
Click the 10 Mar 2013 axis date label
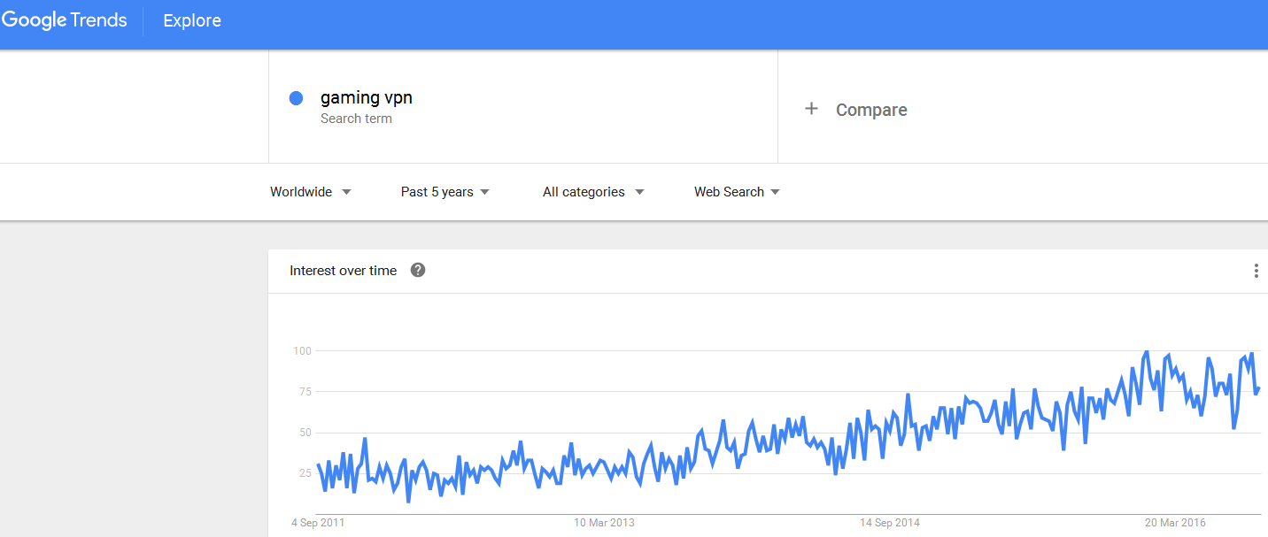coord(604,523)
